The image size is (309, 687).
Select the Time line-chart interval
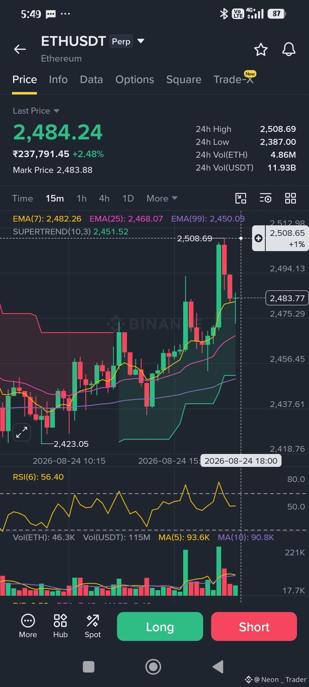pyautogui.click(x=23, y=198)
